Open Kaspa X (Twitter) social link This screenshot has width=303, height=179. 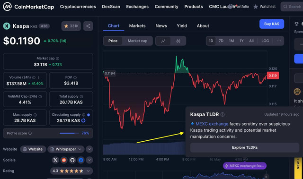click(55, 160)
